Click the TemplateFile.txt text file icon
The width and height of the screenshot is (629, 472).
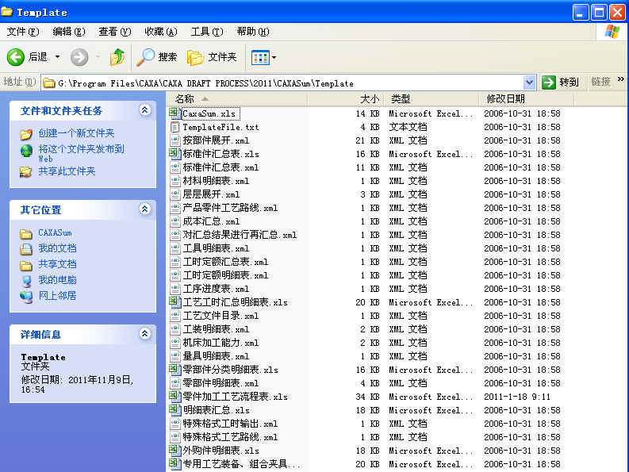pyautogui.click(x=175, y=127)
